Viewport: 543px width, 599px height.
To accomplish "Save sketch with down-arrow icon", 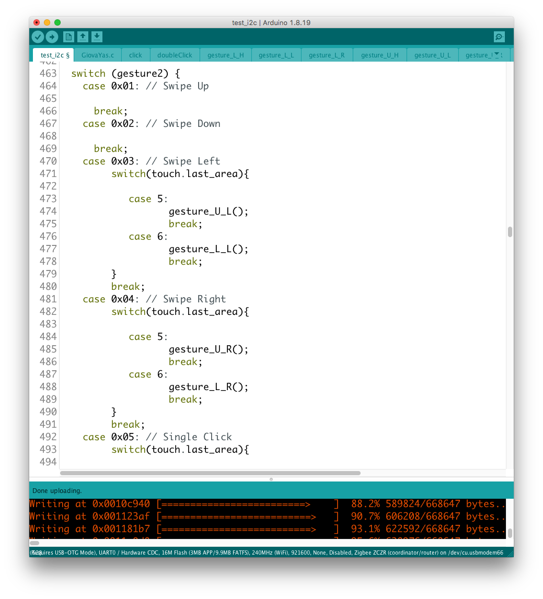I will point(97,37).
